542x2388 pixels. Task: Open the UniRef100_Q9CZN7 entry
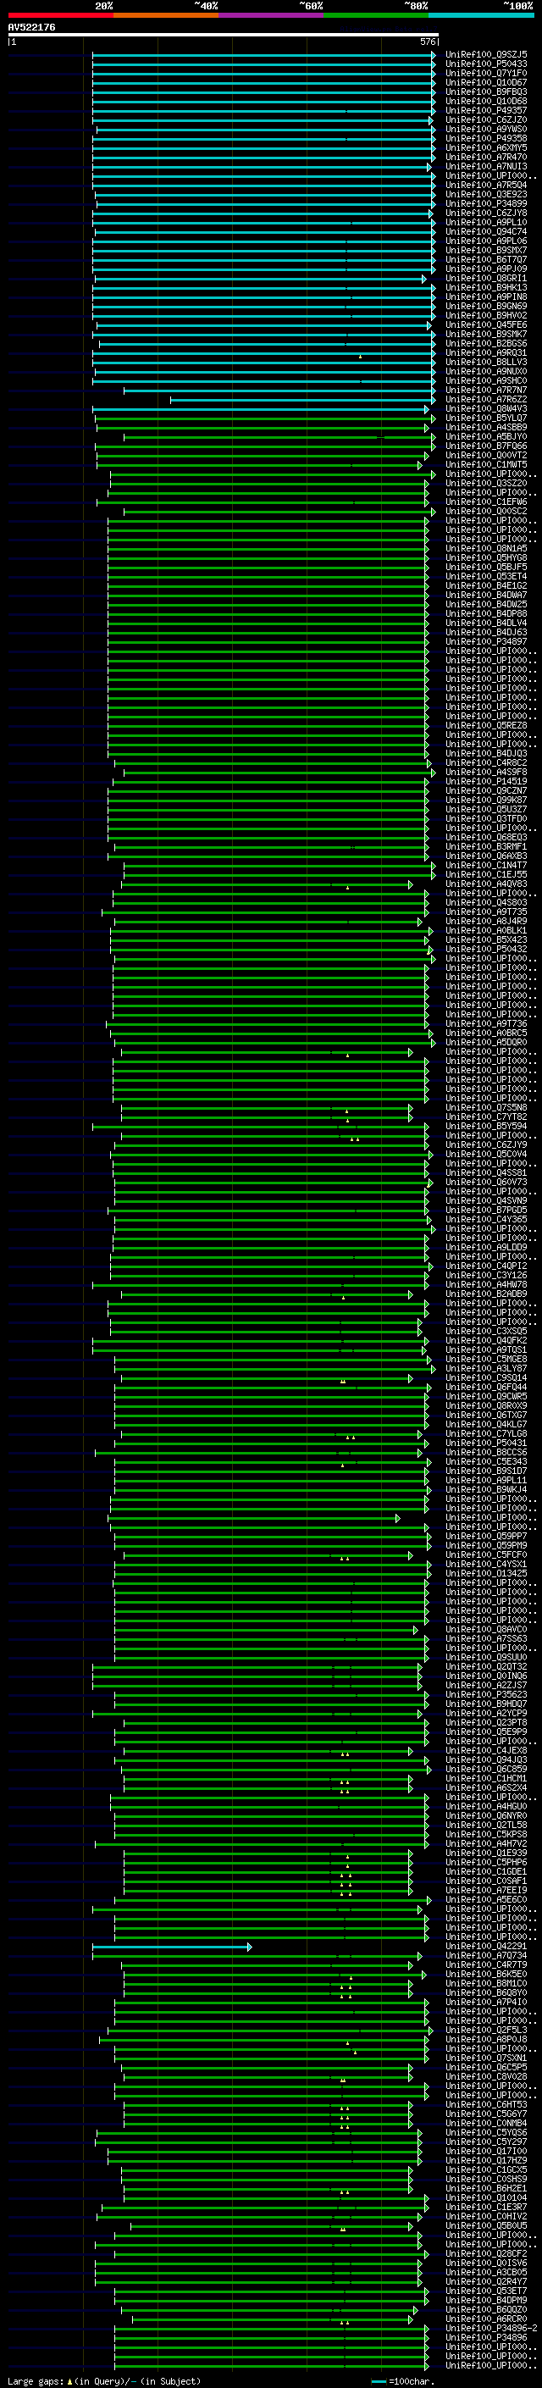point(486,790)
